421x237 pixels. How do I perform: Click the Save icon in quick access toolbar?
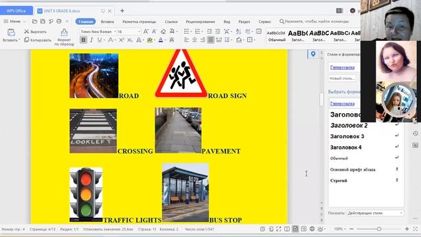pos(43,21)
